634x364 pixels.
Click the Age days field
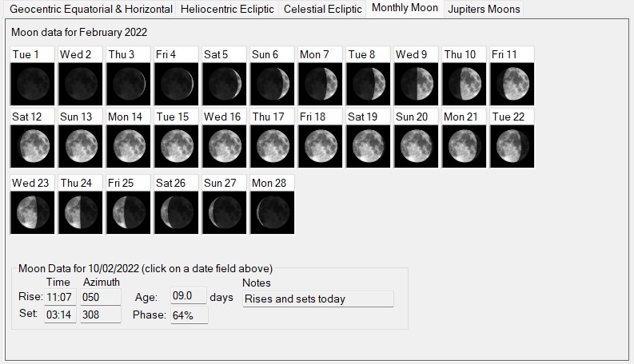pos(189,297)
